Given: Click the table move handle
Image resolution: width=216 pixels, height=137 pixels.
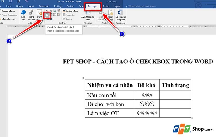Looking at the screenshot, I should (84, 78).
